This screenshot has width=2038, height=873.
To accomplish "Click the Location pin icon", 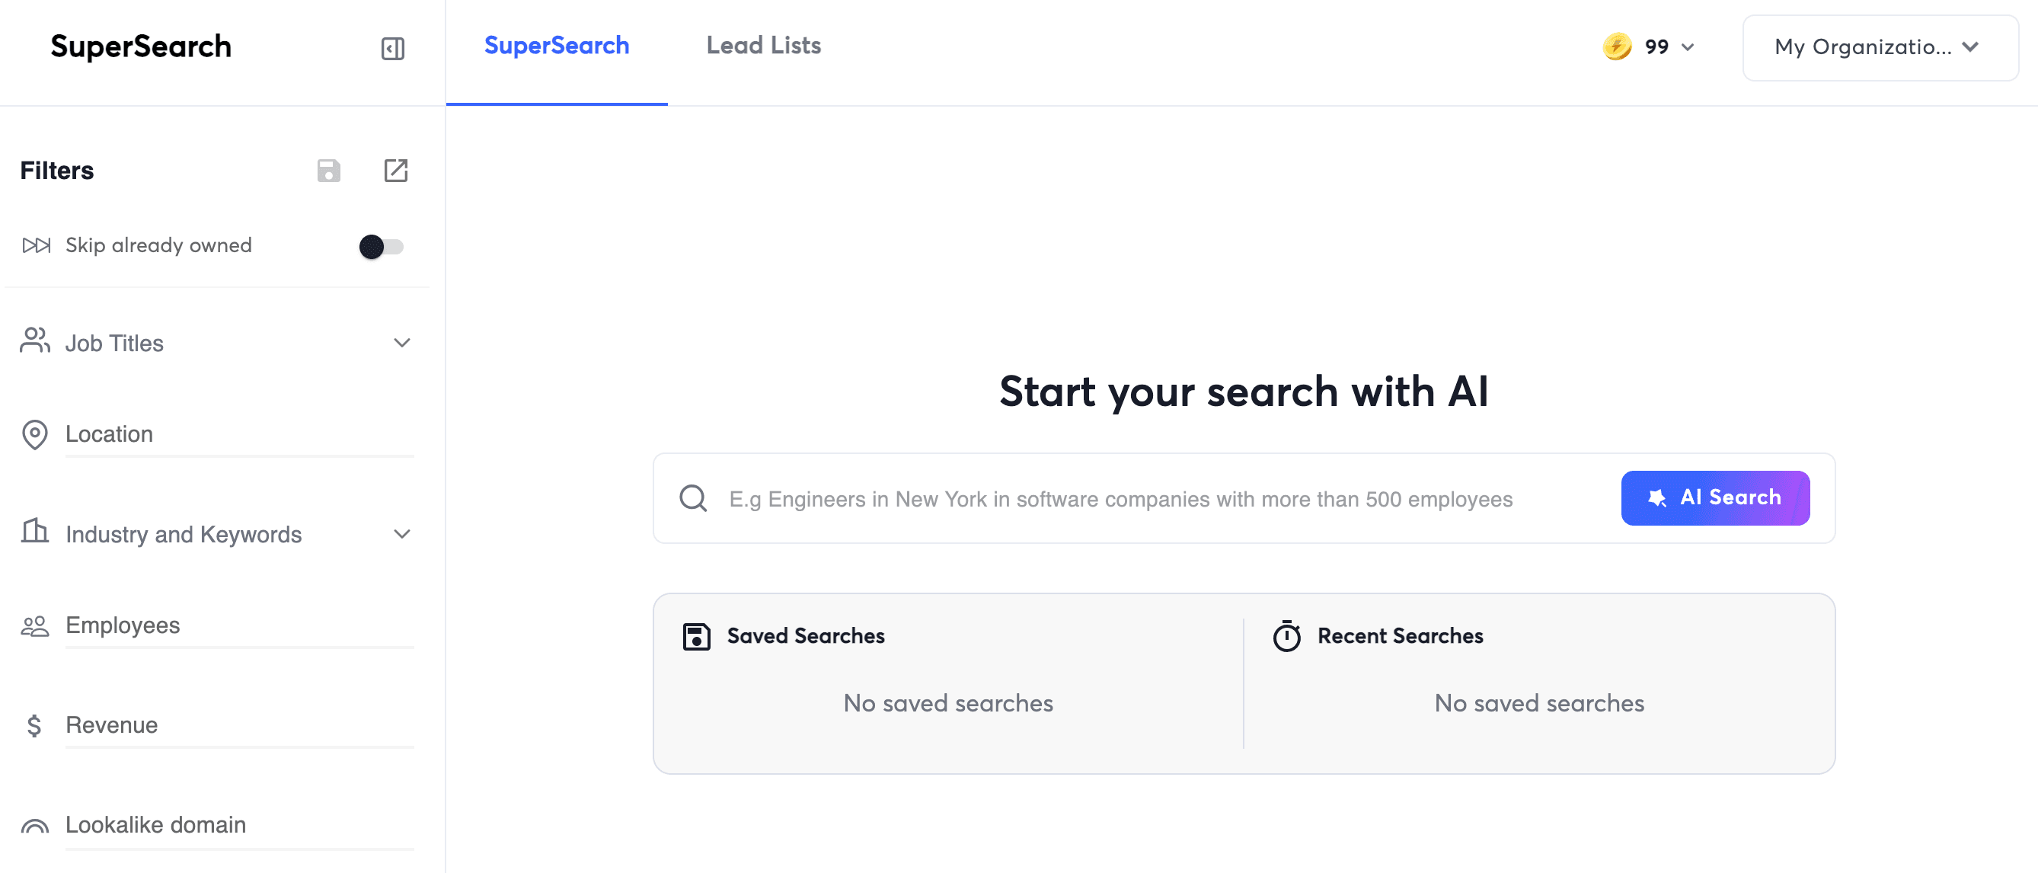I will coord(35,433).
